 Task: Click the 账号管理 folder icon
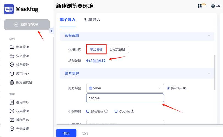12,47
